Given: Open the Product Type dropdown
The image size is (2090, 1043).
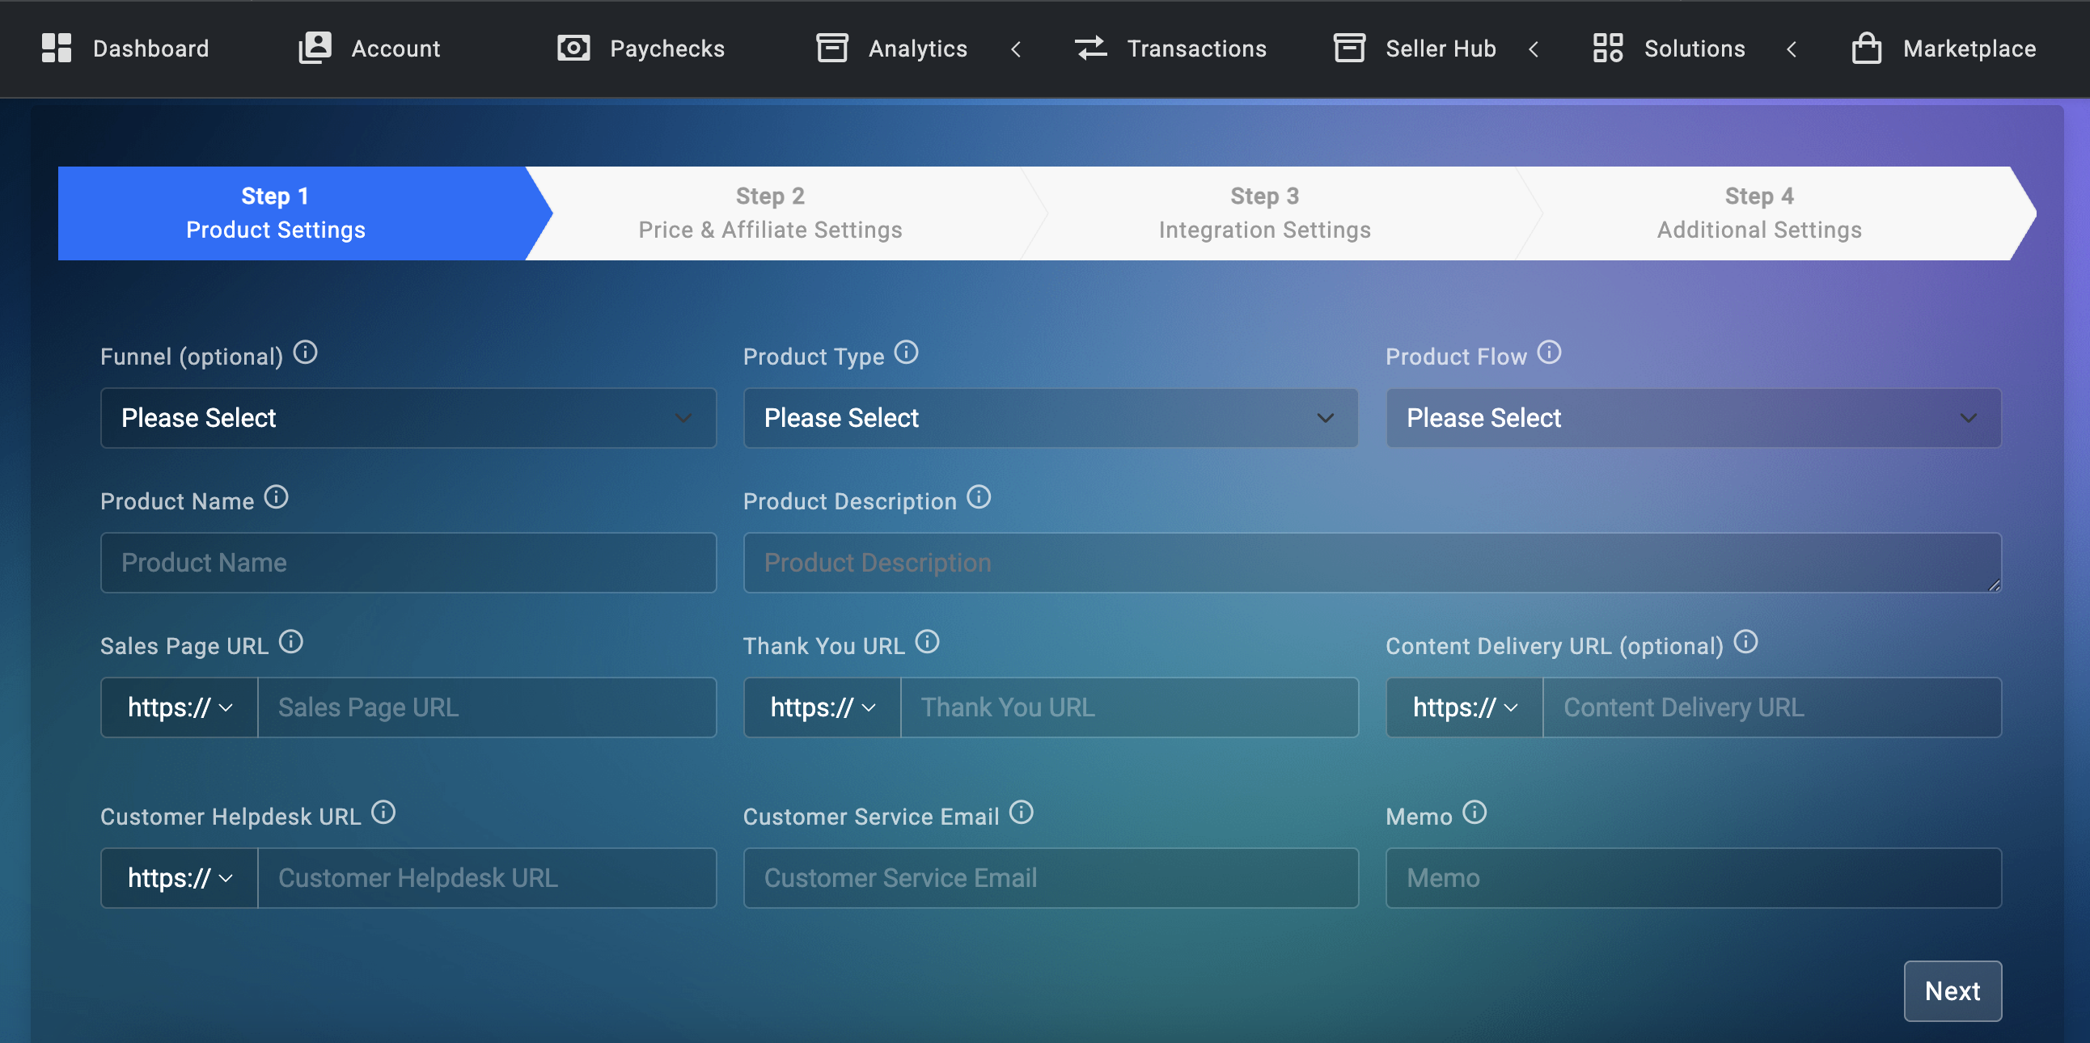Looking at the screenshot, I should [1050, 419].
